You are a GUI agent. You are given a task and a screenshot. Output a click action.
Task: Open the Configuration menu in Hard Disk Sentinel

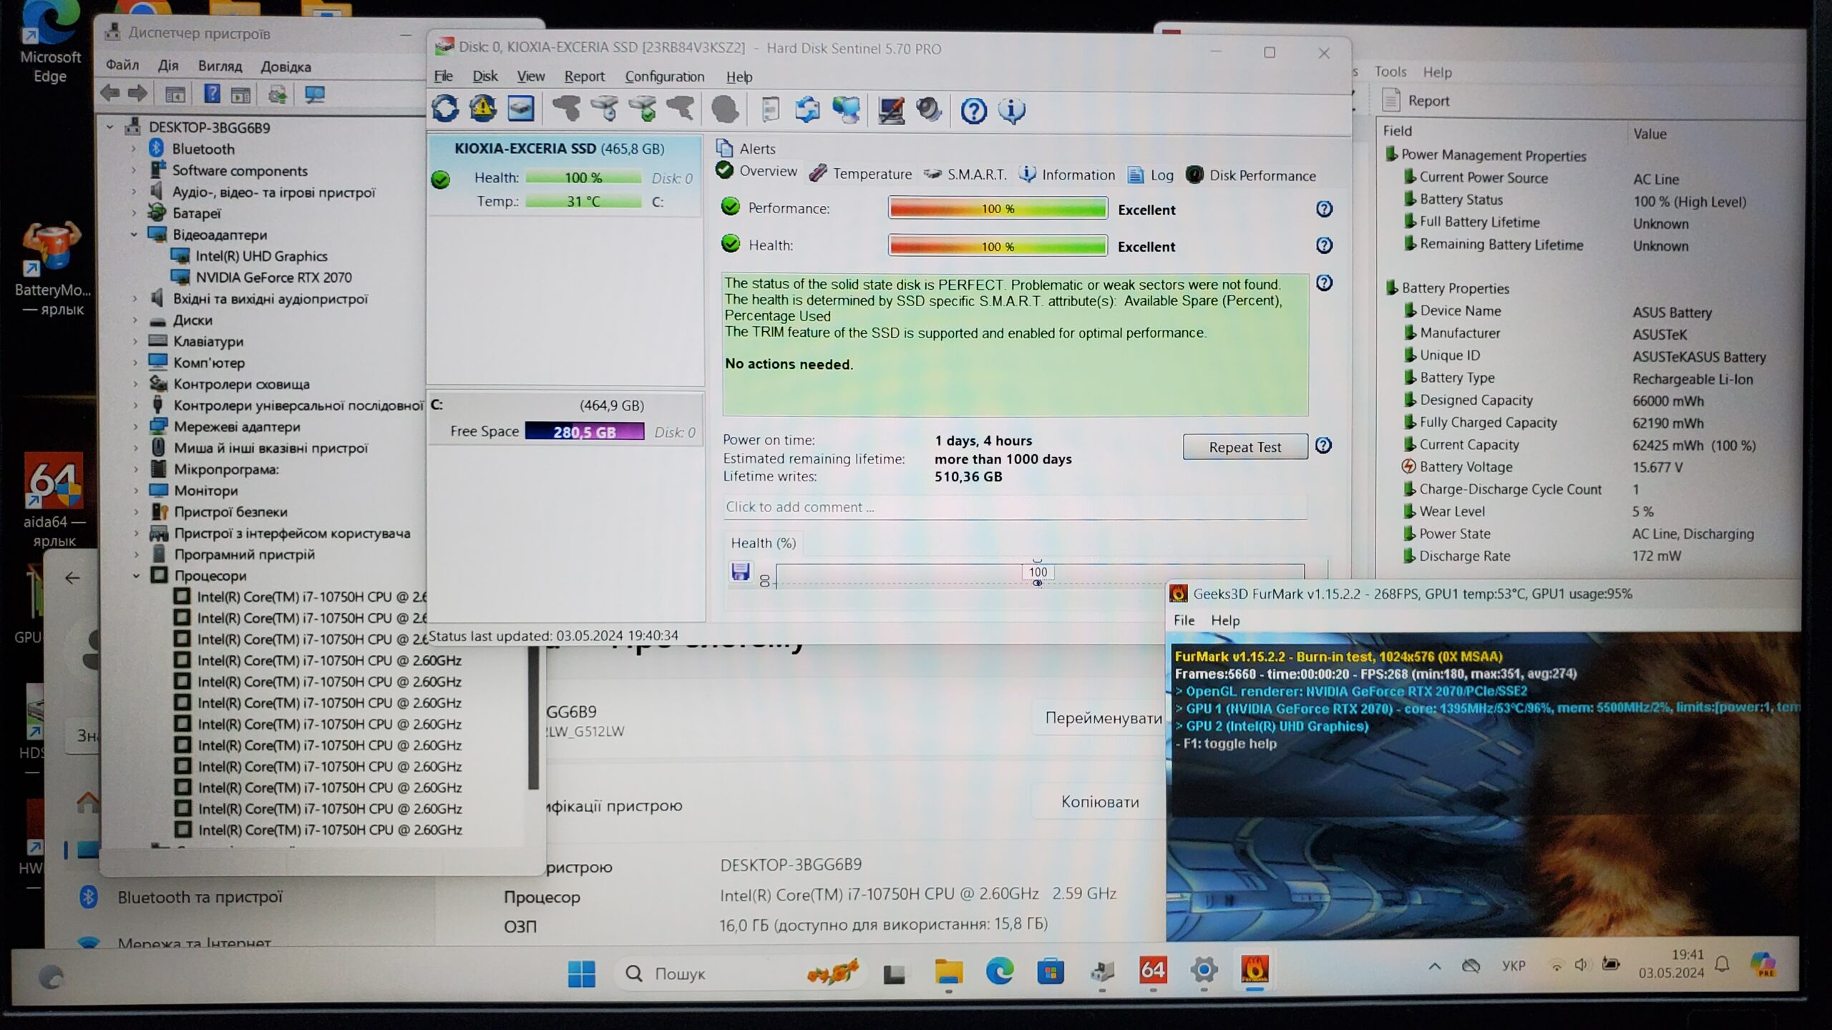(664, 77)
